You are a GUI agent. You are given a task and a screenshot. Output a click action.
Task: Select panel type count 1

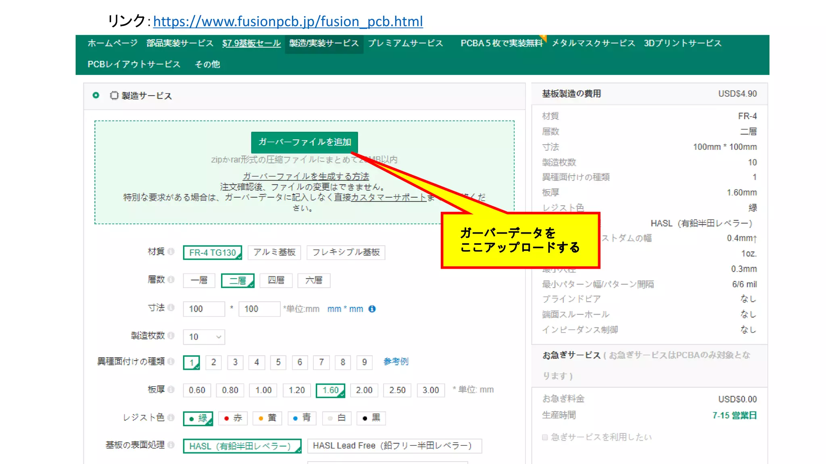[x=192, y=362]
